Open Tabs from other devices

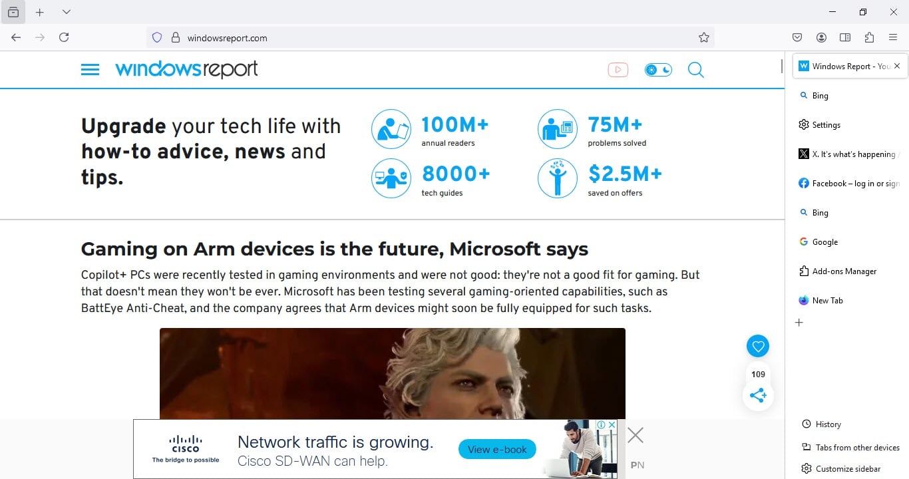(851, 448)
